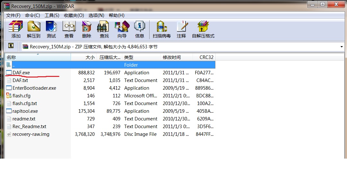347x173 pixels.
Task: Open the 工具(S) menu
Action: (x=52, y=15)
